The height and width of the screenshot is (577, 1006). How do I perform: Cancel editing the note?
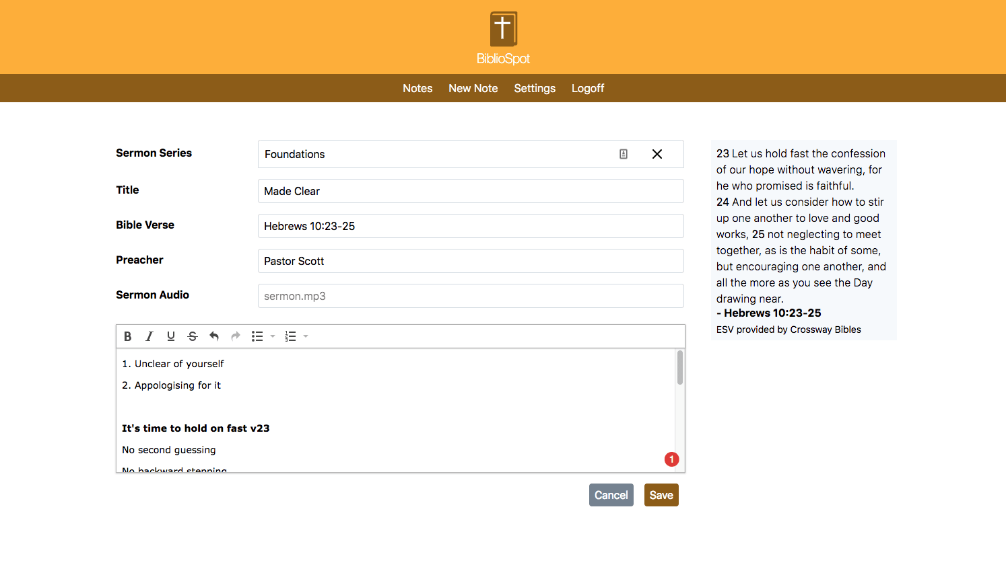coord(611,495)
